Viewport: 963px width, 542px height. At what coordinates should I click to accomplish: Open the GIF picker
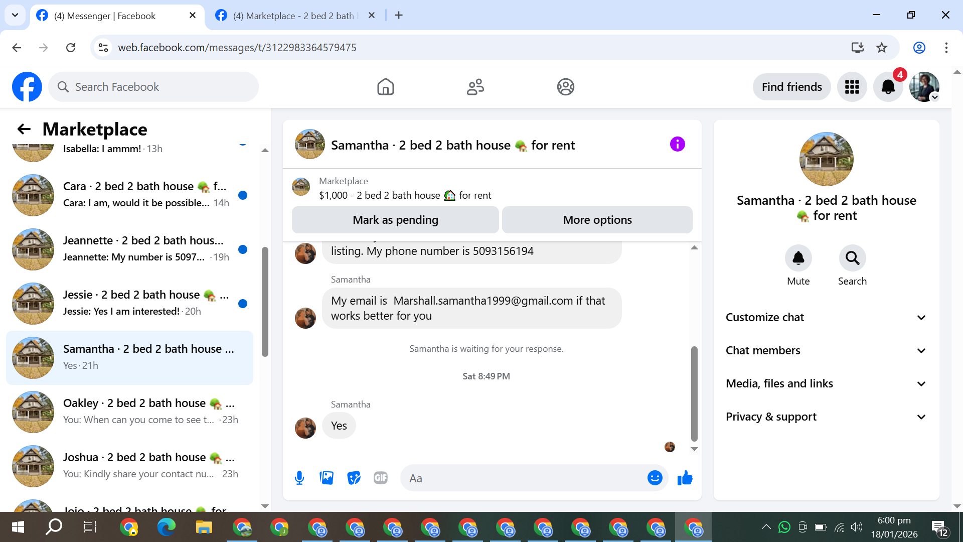tap(381, 478)
